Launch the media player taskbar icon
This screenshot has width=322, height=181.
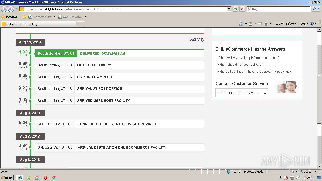tap(37, 178)
